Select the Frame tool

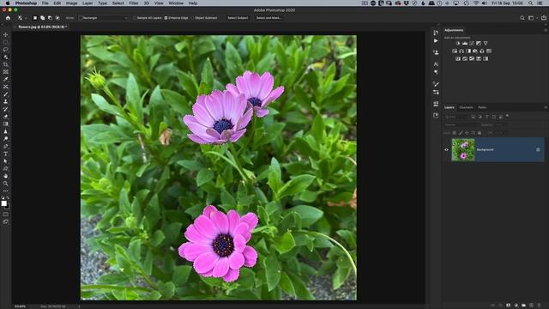[6, 72]
